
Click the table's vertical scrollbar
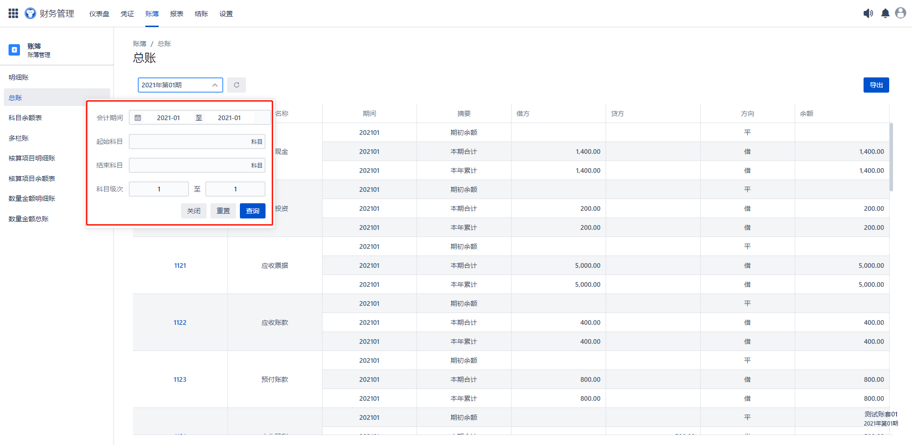[x=891, y=157]
